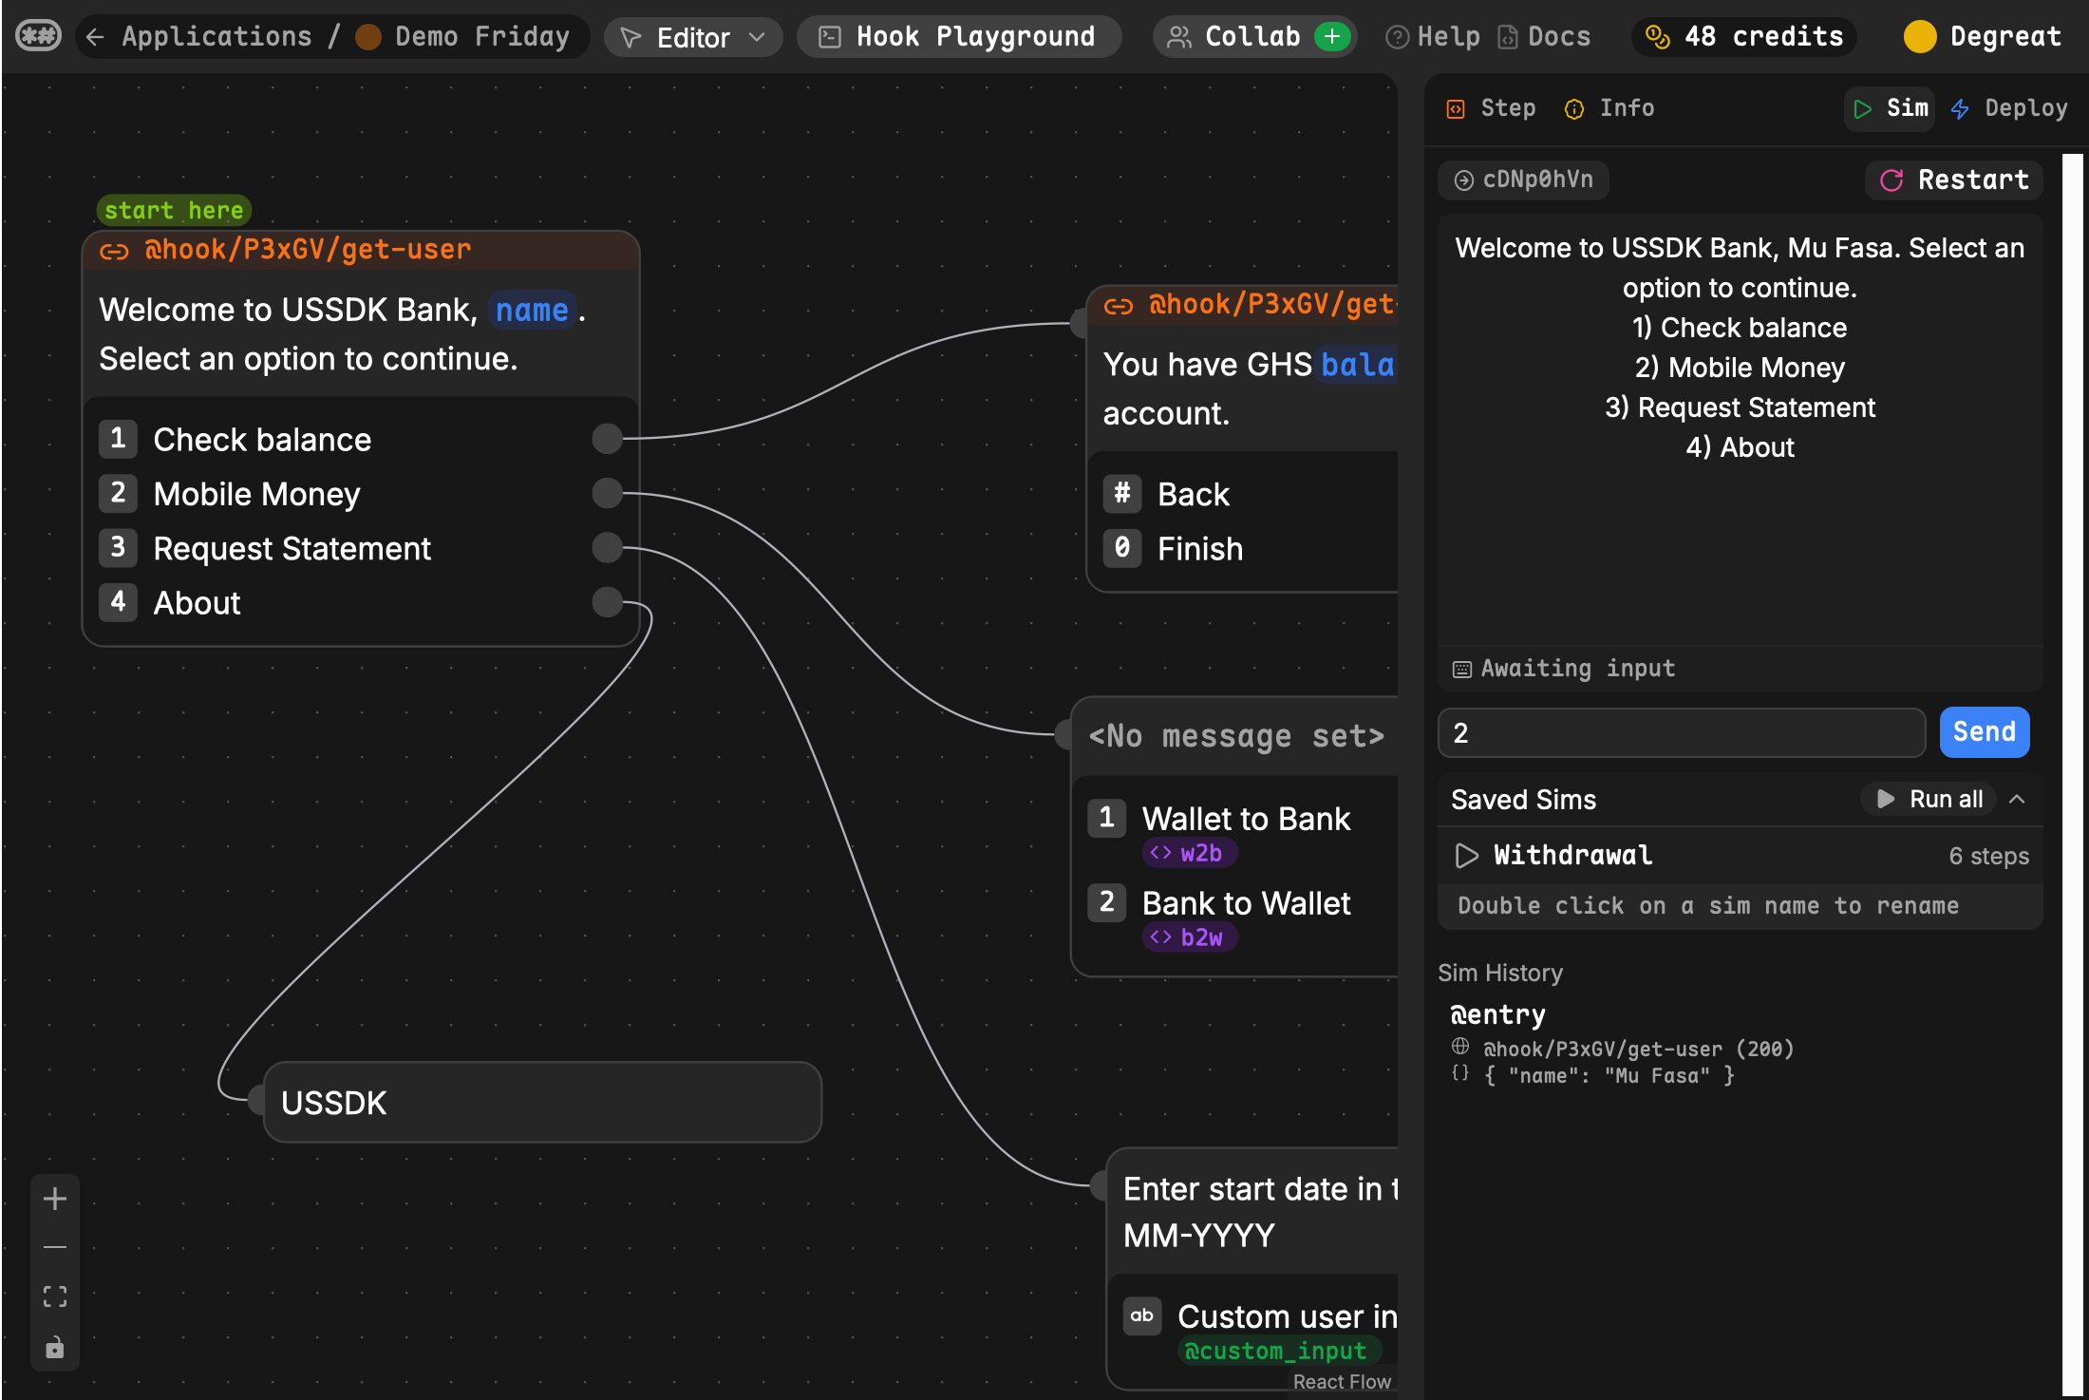Toggle the canvas interactivity lock control
The width and height of the screenshot is (2089, 1400).
pyautogui.click(x=54, y=1348)
